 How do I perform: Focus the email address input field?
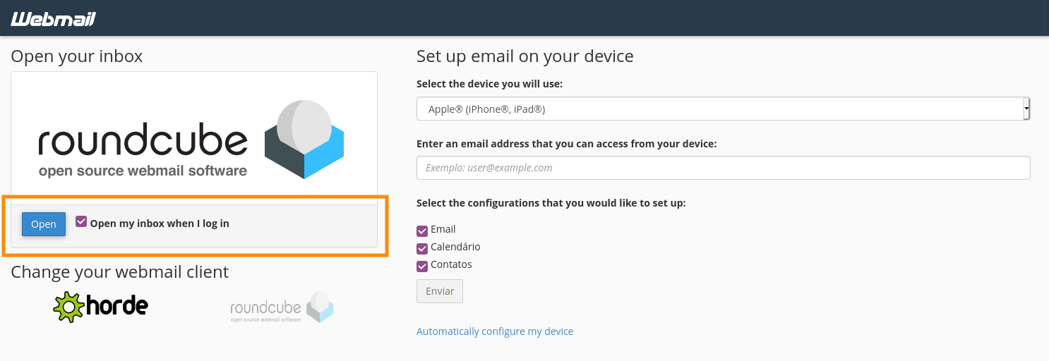[723, 168]
